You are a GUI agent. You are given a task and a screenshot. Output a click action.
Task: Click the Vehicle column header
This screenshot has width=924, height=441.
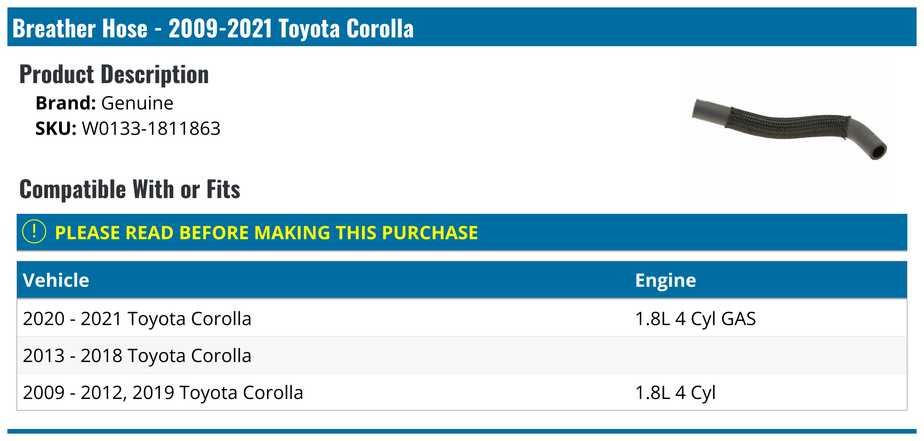[56, 280]
